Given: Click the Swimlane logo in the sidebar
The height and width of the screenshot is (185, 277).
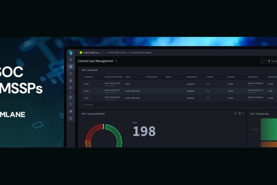Looking at the screenshot, I should click(71, 53).
